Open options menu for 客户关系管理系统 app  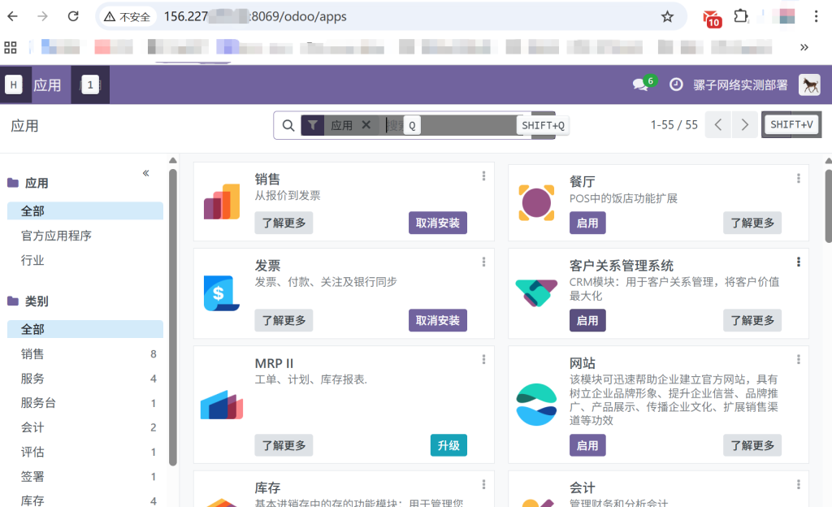(799, 262)
